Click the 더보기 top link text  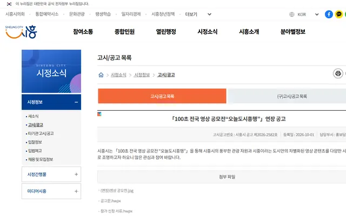[x=191, y=15]
